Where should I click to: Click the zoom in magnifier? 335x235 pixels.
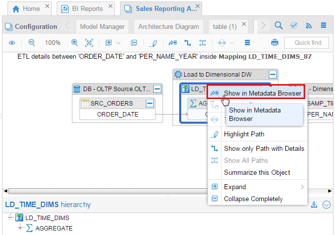74,42
